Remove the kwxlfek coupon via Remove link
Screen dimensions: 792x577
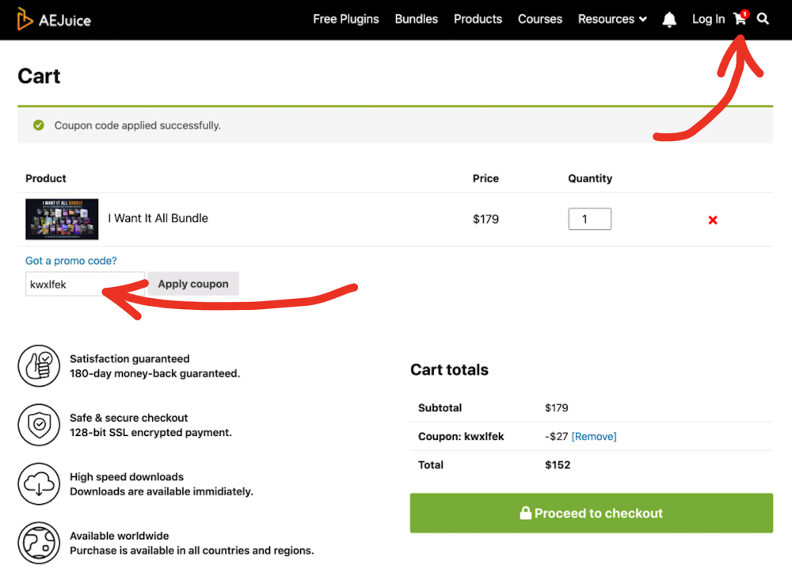tap(594, 437)
